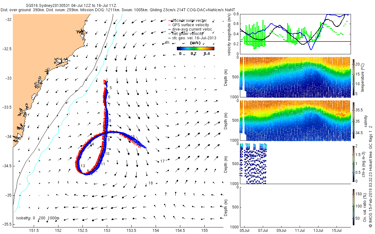Click day marker '16' on the glider track
375x234 pixels.
132,137
